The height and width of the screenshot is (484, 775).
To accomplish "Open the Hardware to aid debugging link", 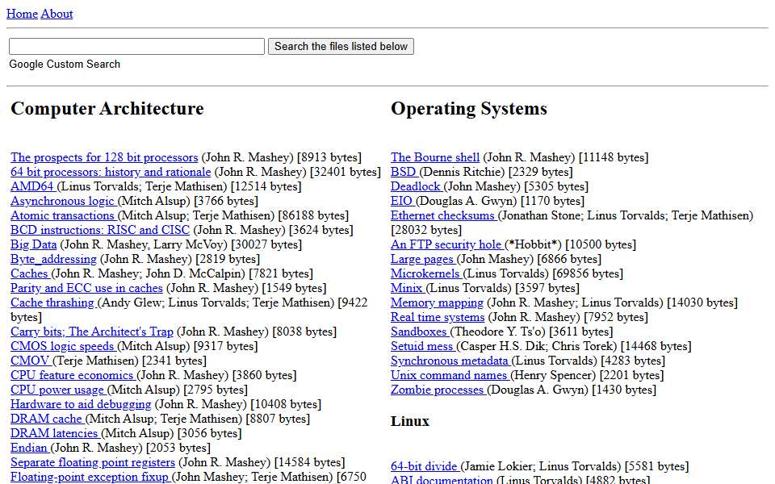I will pos(81,404).
